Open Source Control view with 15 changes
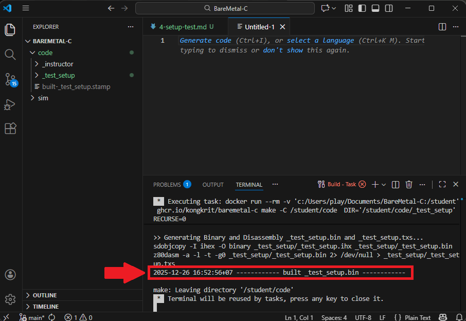 coord(10,79)
